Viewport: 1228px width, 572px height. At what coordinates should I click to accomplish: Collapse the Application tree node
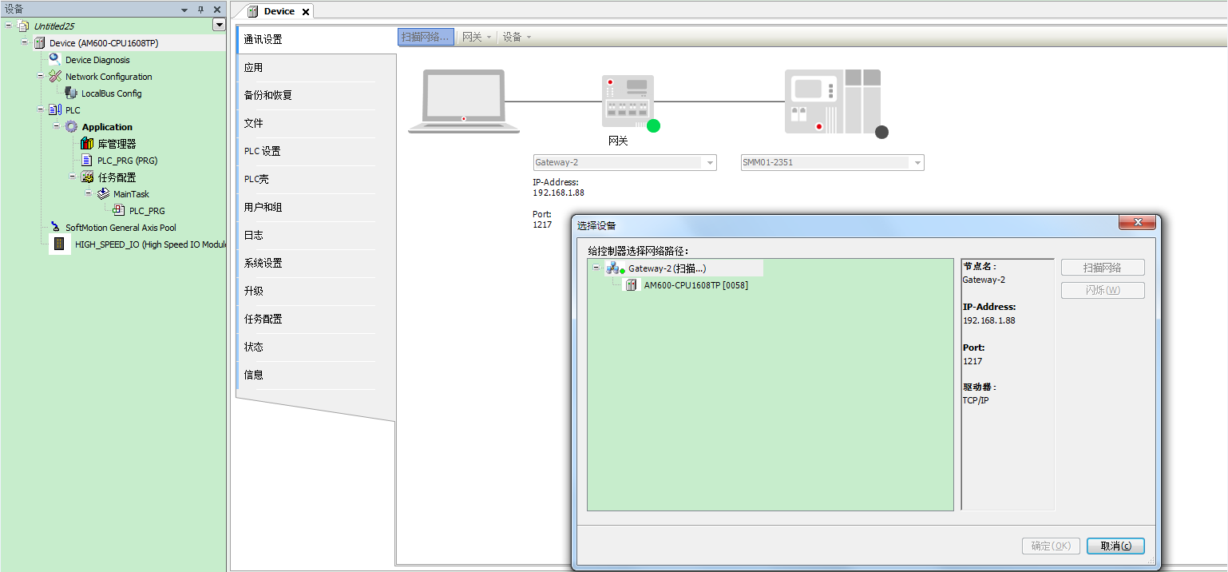(x=57, y=127)
